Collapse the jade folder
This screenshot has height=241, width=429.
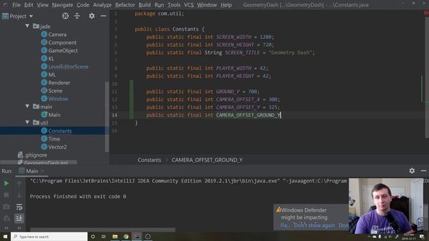coord(27,26)
